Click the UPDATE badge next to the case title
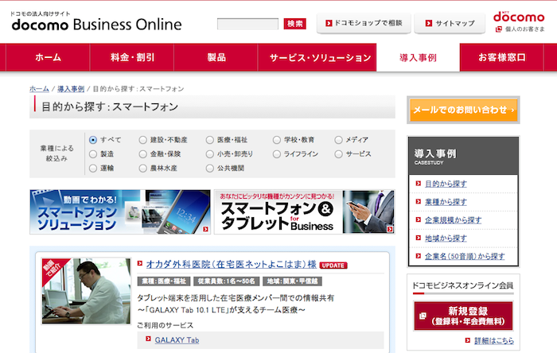The height and width of the screenshot is (353, 557). coord(333,266)
